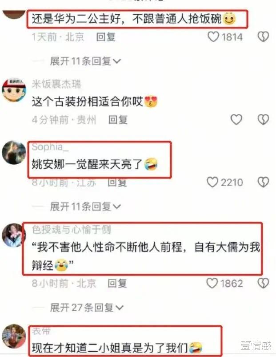
Task: Open the 二小姐 commenter's avatar at bottom
Action: tap(14, 336)
